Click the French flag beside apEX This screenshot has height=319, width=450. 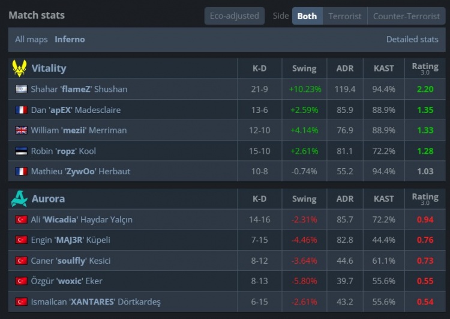(22, 110)
